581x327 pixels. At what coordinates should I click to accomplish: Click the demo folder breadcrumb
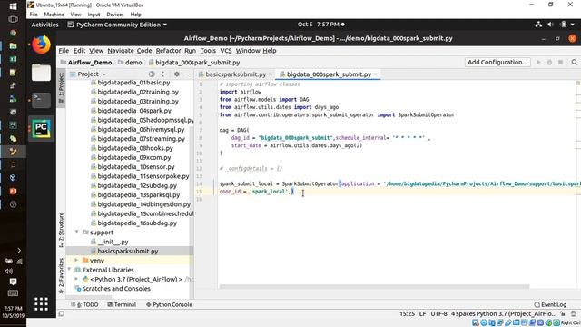[x=133, y=63]
